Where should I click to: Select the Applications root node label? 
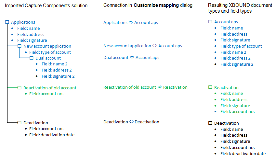click(x=23, y=22)
